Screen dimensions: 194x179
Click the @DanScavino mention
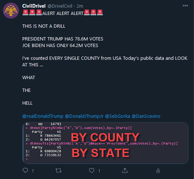click(x=146, y=116)
